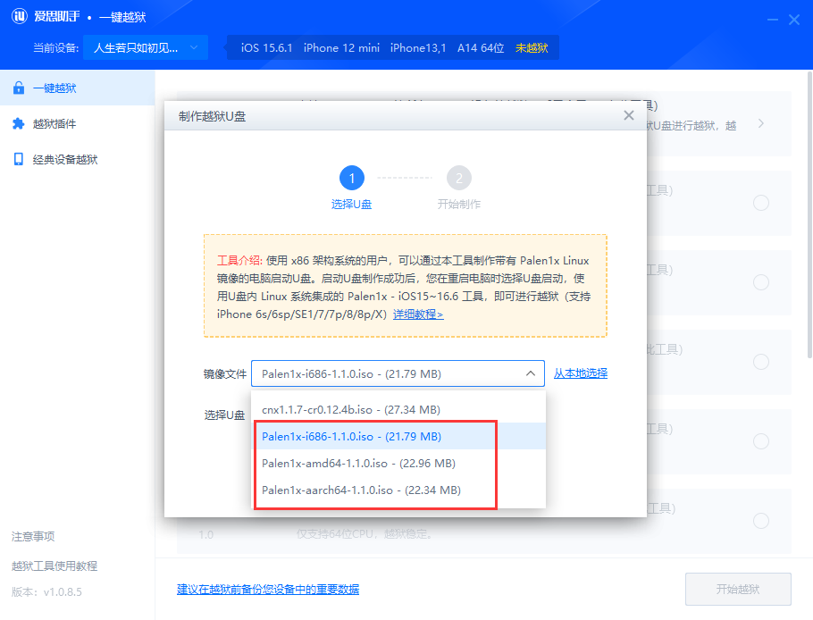Screen dimensions: 813x620
Task: Open 经典设备越狱 via its phone icon
Action: pyautogui.click(x=19, y=159)
